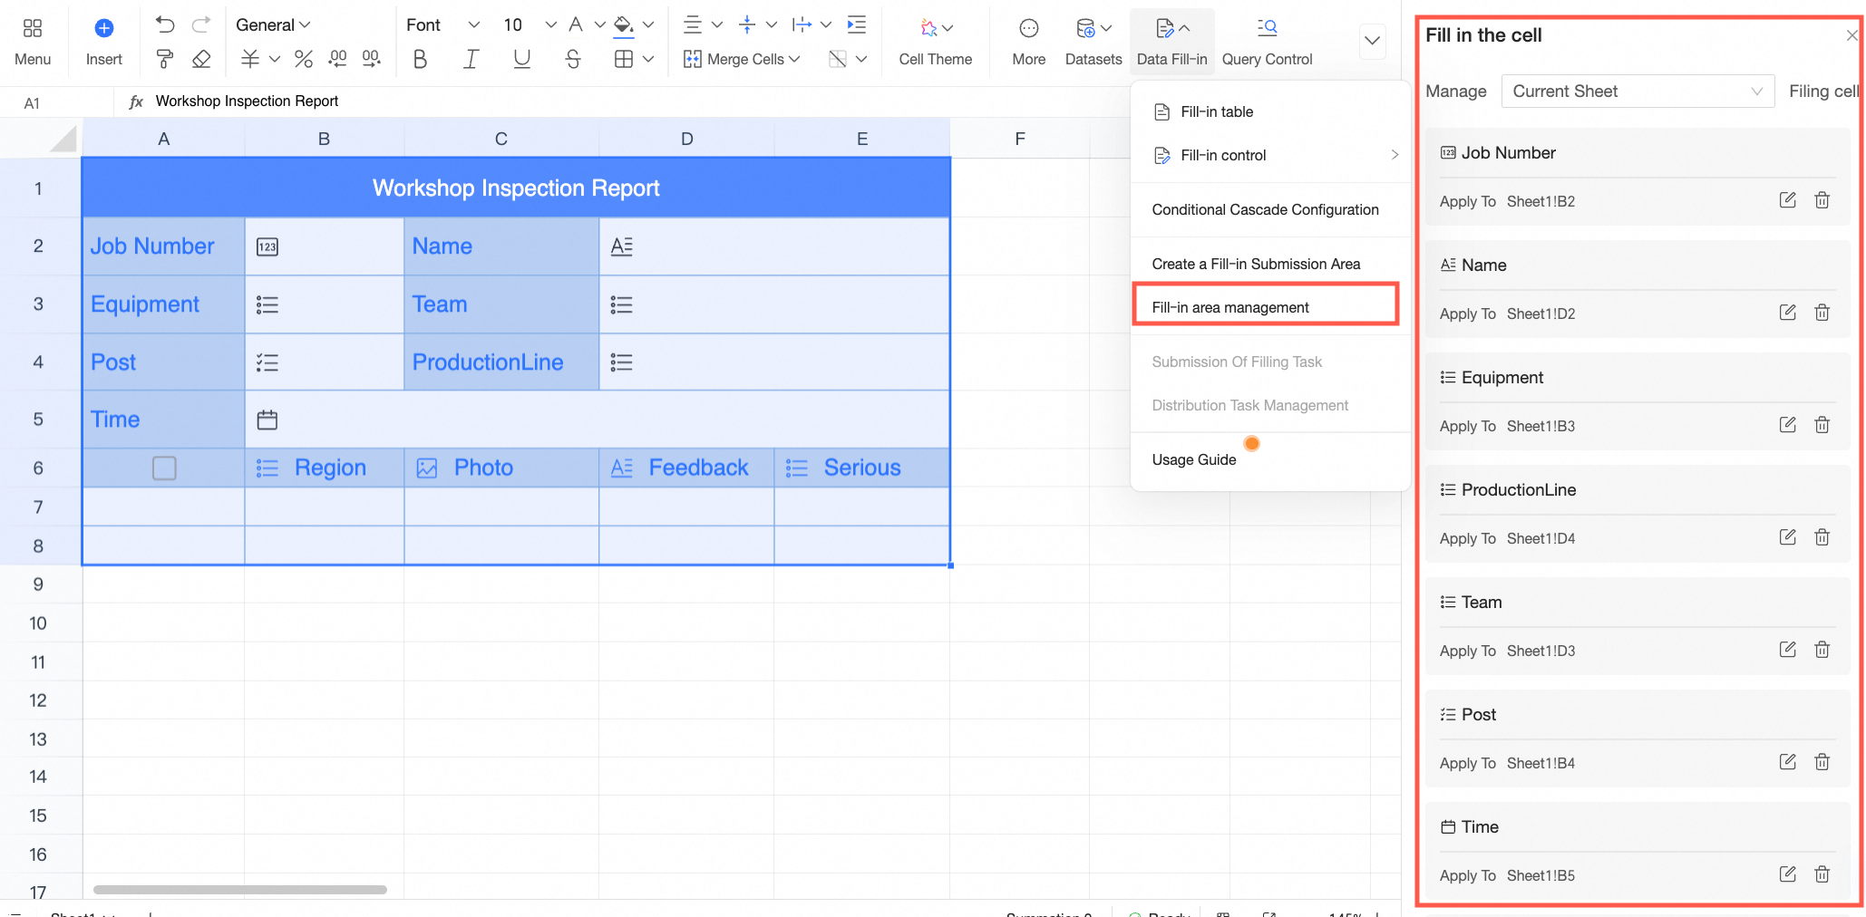1866x917 pixels.
Task: Open the font size 10 dropdown
Action: pyautogui.click(x=530, y=24)
